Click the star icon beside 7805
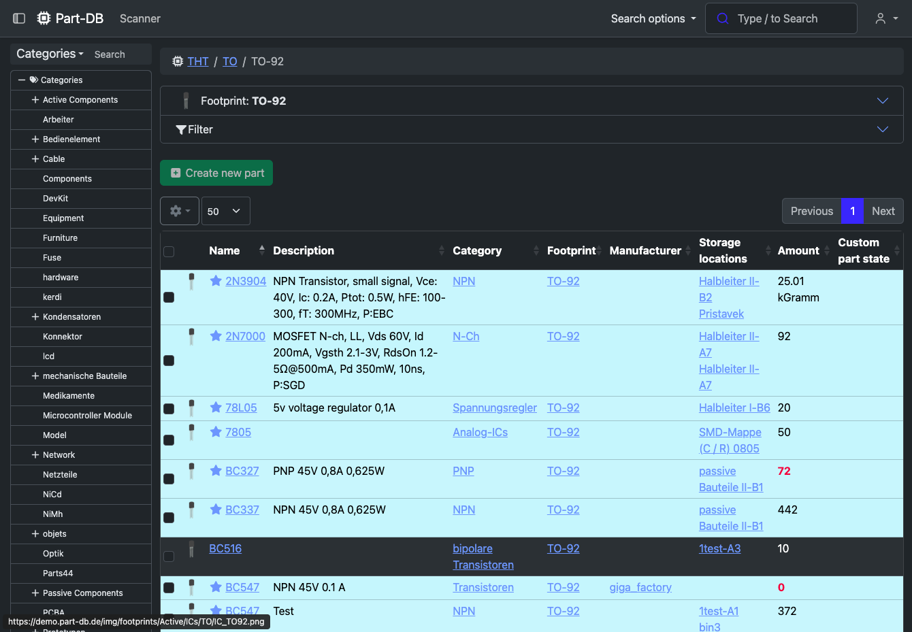Image resolution: width=912 pixels, height=632 pixels. point(216,432)
